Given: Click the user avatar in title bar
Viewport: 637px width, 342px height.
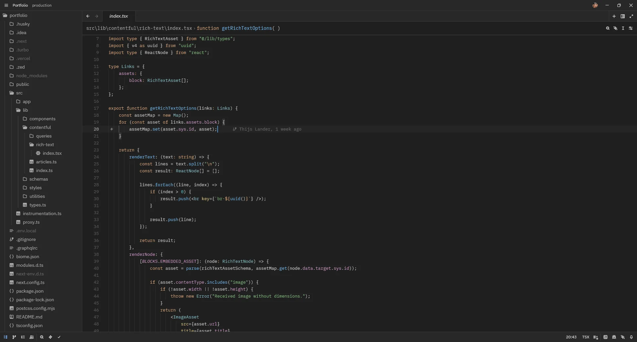Looking at the screenshot, I should [596, 5].
